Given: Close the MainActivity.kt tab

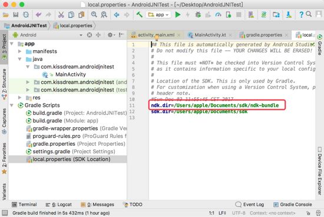Looking at the screenshot, I should tap(230, 35).
